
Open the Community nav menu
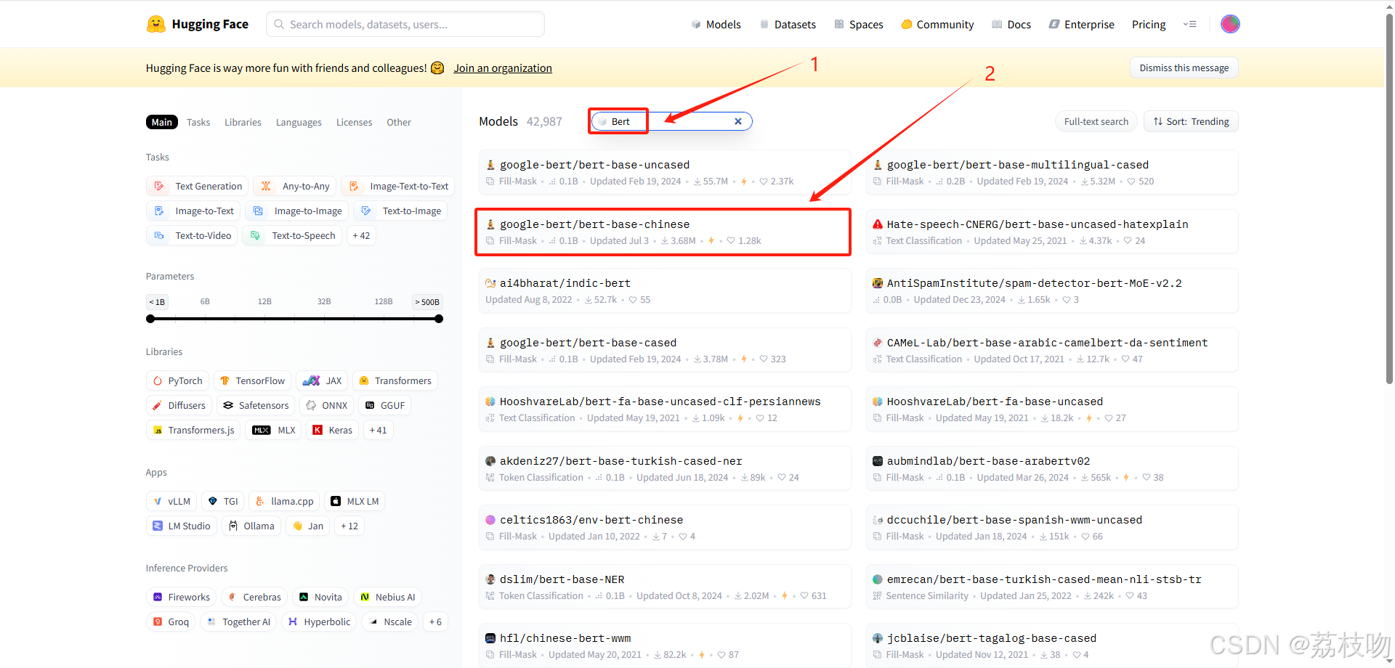click(x=937, y=24)
